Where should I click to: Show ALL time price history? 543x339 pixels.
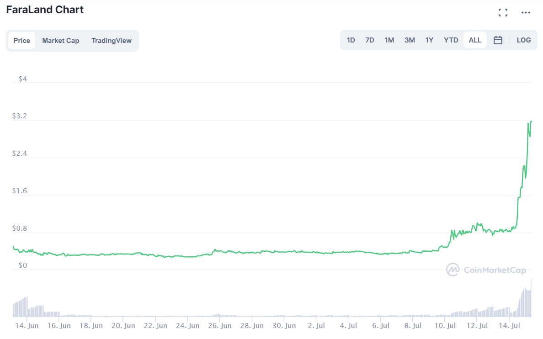pos(475,40)
